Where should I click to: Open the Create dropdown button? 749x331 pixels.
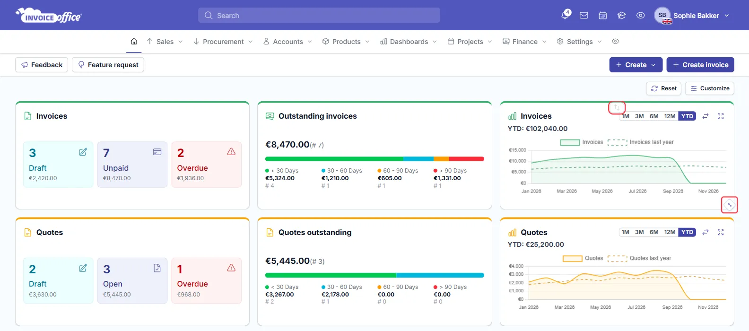coord(636,65)
